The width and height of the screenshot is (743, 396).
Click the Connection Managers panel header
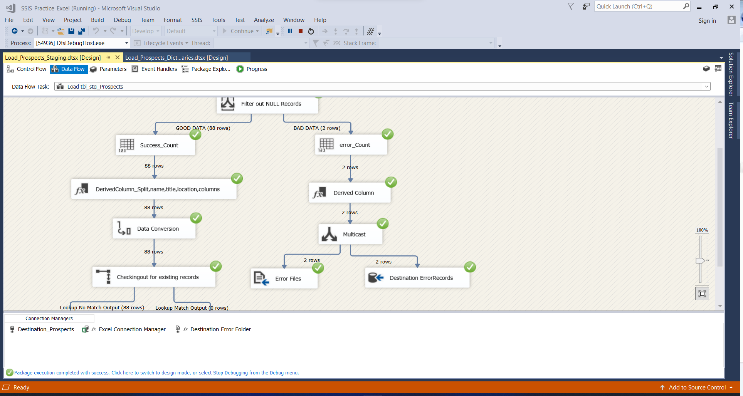pyautogui.click(x=49, y=319)
